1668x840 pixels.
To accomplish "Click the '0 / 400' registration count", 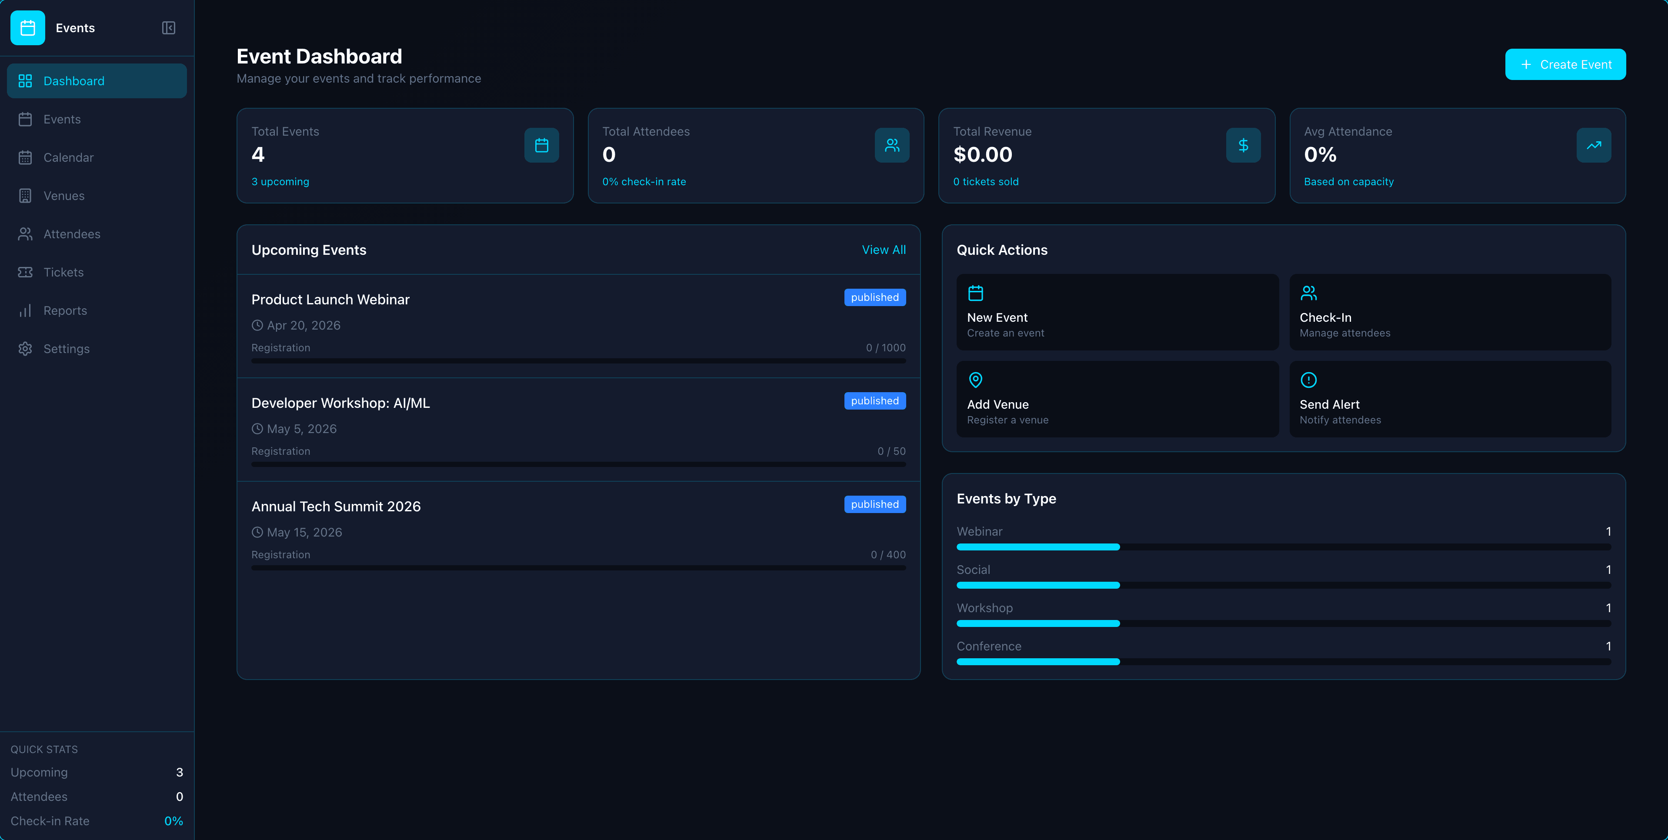I will [x=888, y=555].
